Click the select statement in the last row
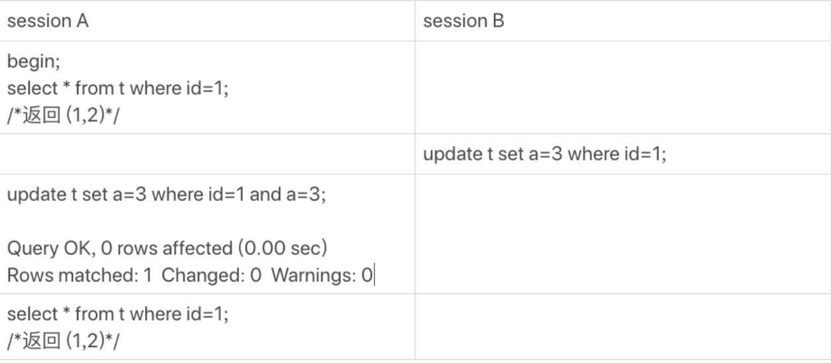 click(x=117, y=315)
